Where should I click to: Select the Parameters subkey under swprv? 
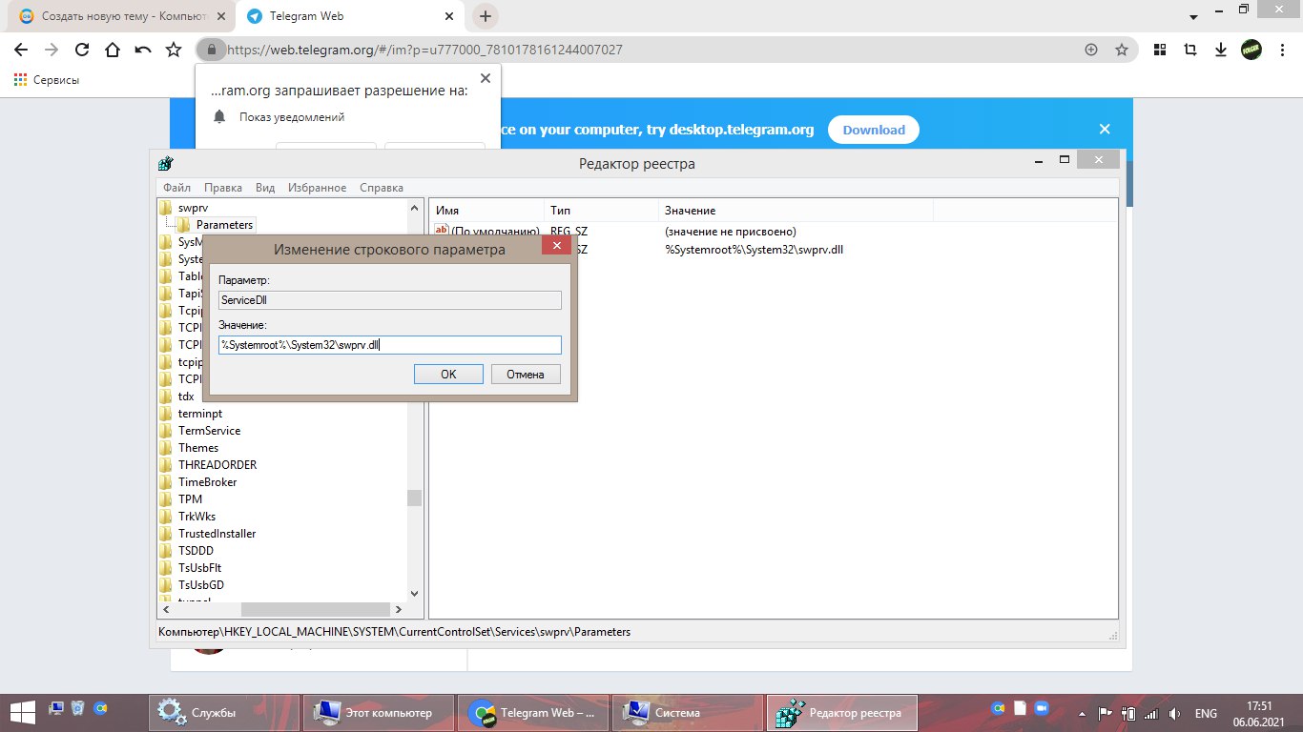[x=224, y=225]
